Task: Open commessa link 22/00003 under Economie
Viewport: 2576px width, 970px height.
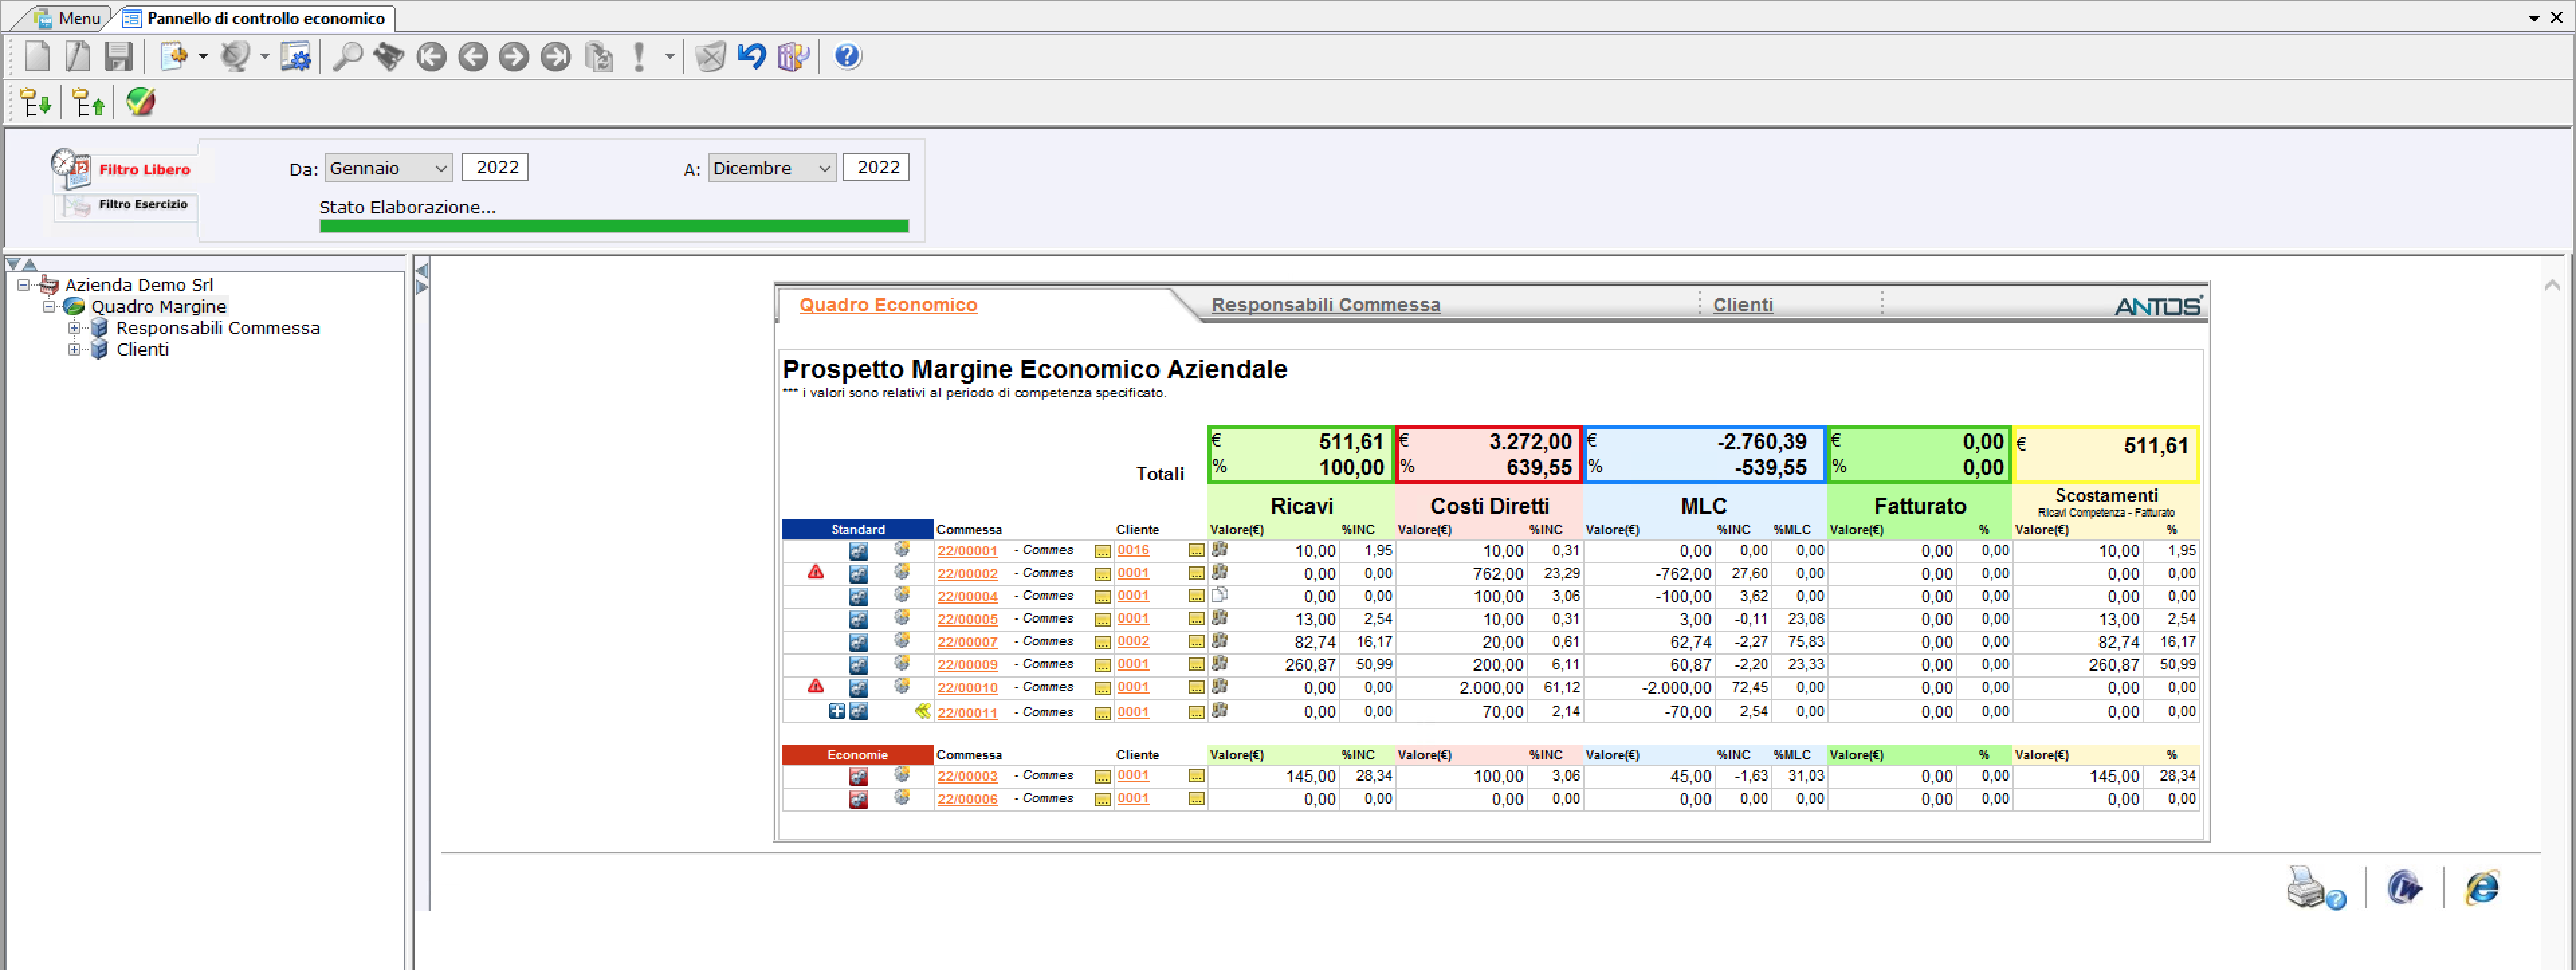Action: point(967,777)
